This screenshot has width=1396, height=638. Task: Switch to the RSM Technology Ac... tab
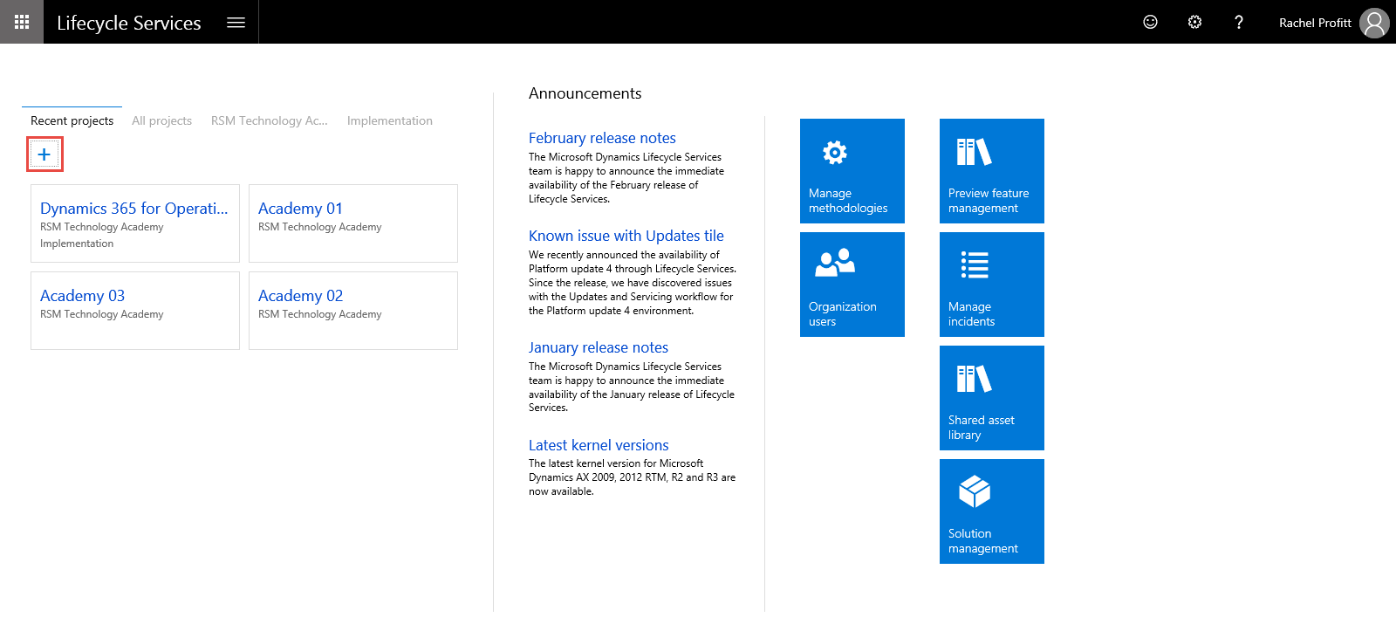point(269,120)
